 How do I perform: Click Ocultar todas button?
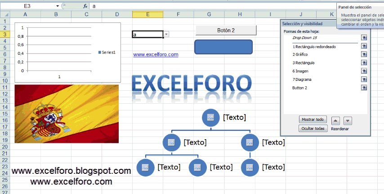pyautogui.click(x=313, y=128)
